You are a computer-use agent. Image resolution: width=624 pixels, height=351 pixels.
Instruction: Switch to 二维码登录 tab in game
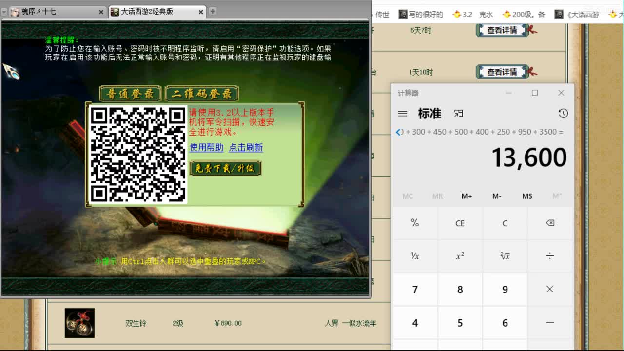pos(201,94)
